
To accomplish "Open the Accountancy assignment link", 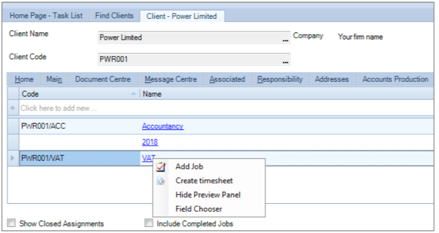I will pos(163,126).
